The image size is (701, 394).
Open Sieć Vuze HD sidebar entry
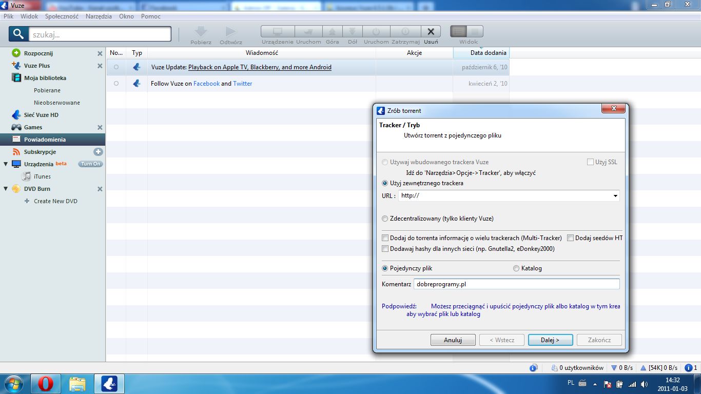41,115
